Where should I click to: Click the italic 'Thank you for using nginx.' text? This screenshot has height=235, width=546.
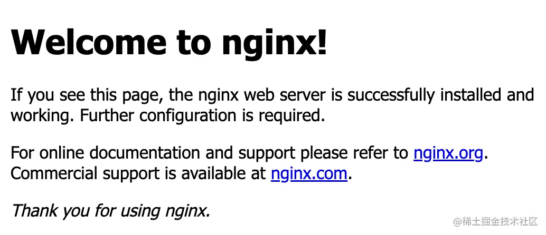coord(111,211)
